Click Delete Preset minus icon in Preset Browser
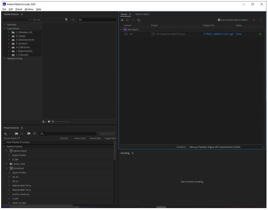 pos(11,134)
